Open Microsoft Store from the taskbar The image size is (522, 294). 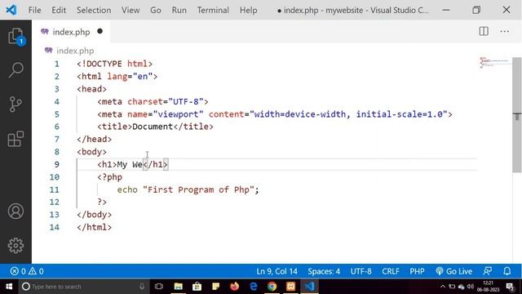(197, 287)
